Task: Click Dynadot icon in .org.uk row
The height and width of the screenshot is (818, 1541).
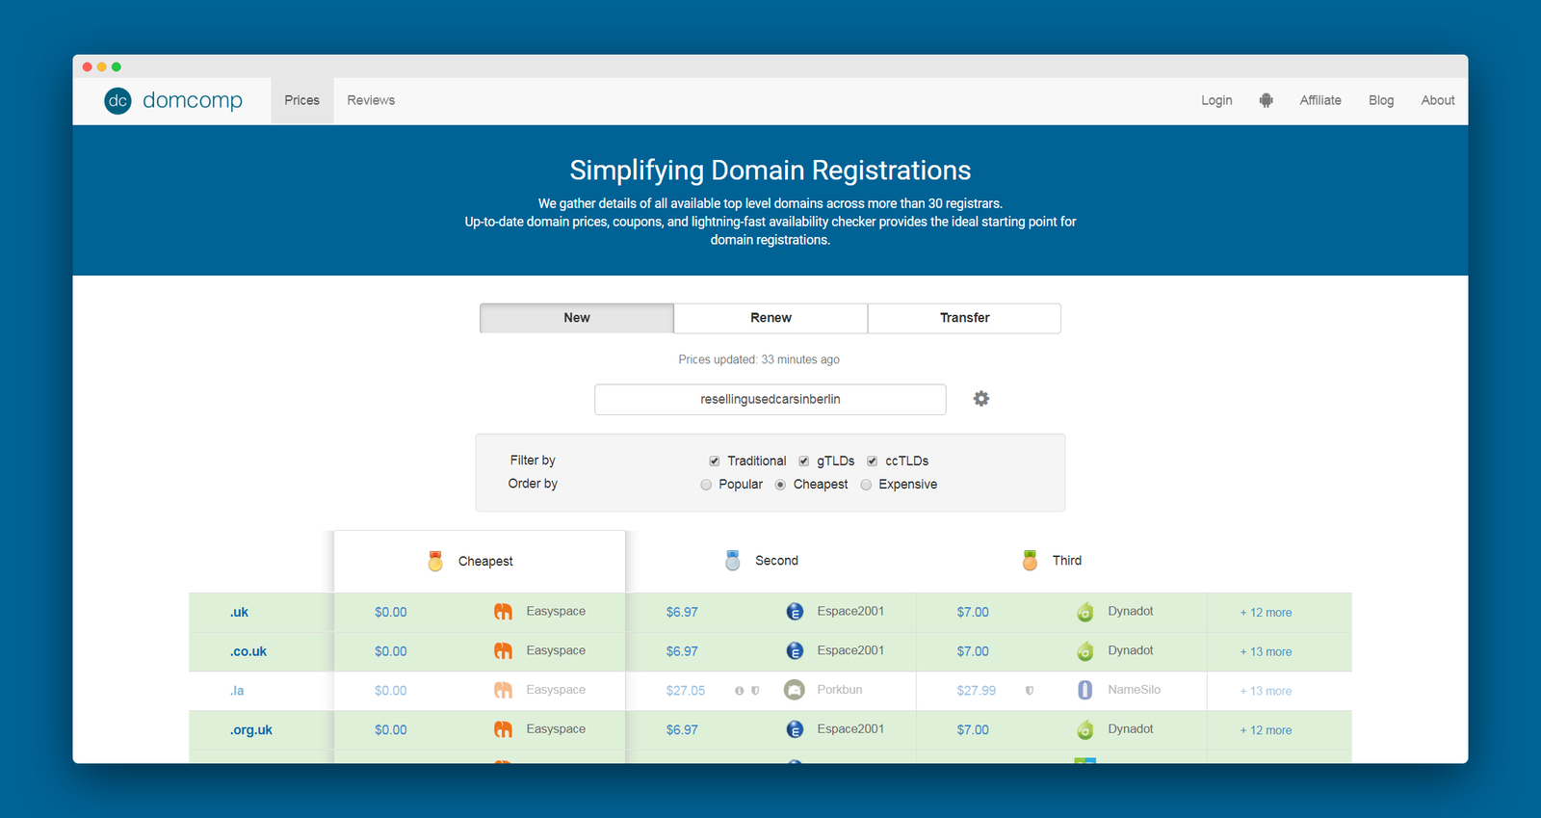Action: point(1085,729)
